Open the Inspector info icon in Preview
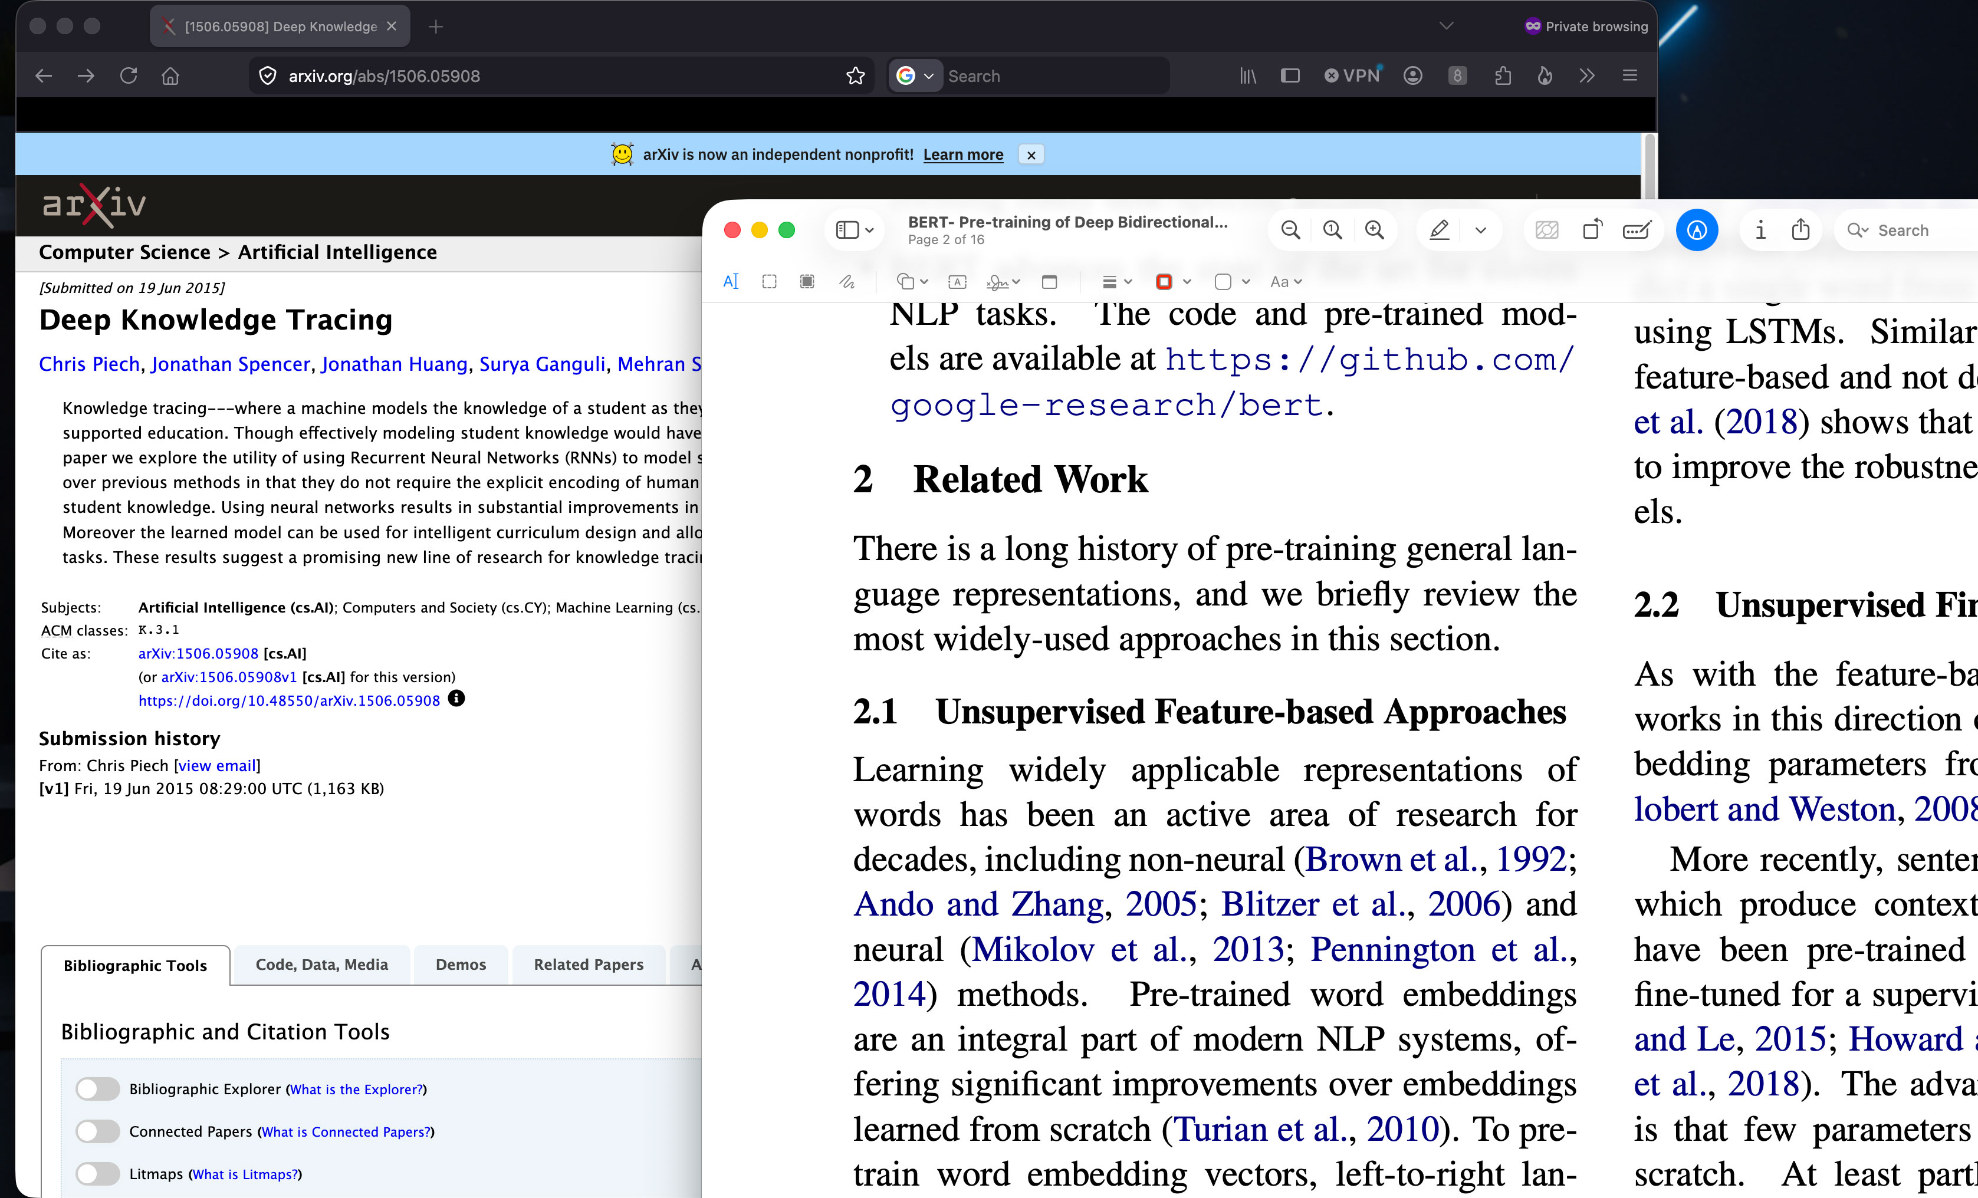The image size is (1978, 1198). tap(1760, 231)
